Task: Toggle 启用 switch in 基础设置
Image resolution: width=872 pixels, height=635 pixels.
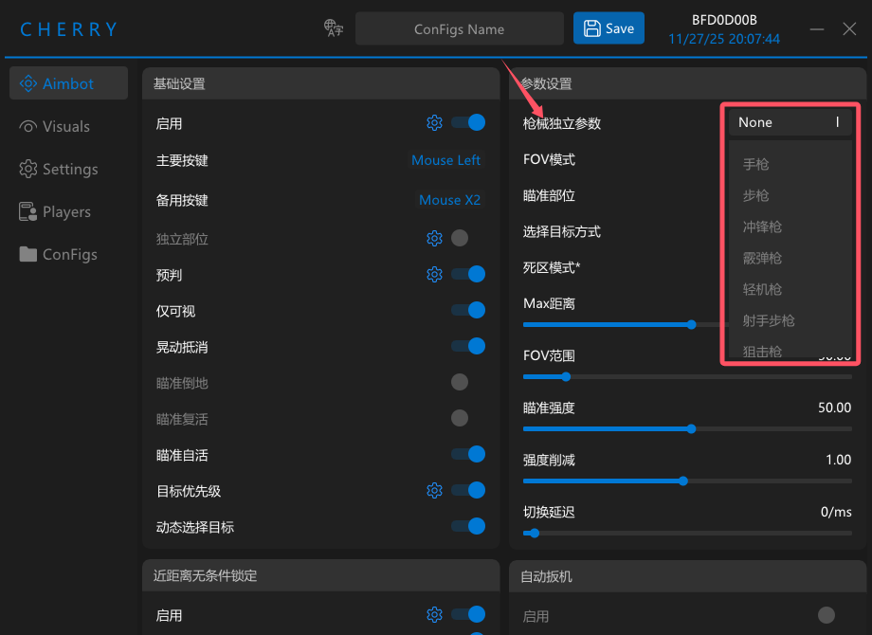Action: (x=468, y=122)
